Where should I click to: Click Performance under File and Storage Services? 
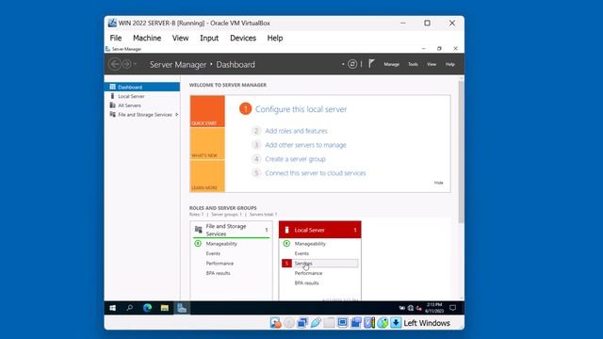tap(220, 264)
